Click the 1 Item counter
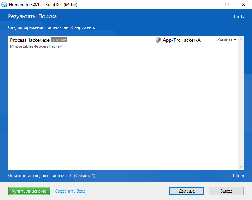This screenshot has height=200, width=252. click(x=238, y=176)
